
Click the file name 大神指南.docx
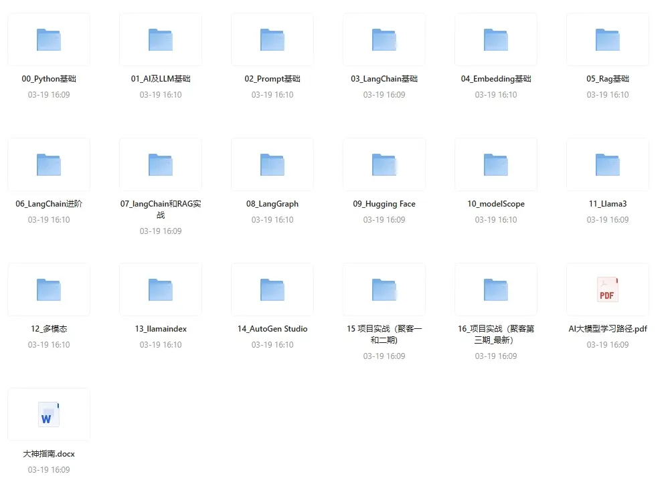(49, 454)
